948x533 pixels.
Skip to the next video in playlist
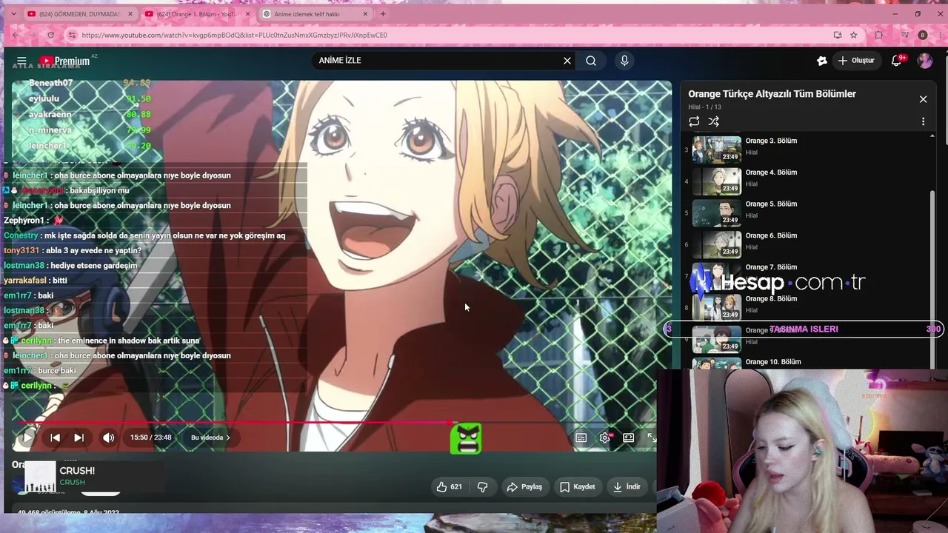click(x=79, y=438)
